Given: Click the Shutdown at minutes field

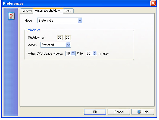Looking at the screenshot, I should point(68,38).
